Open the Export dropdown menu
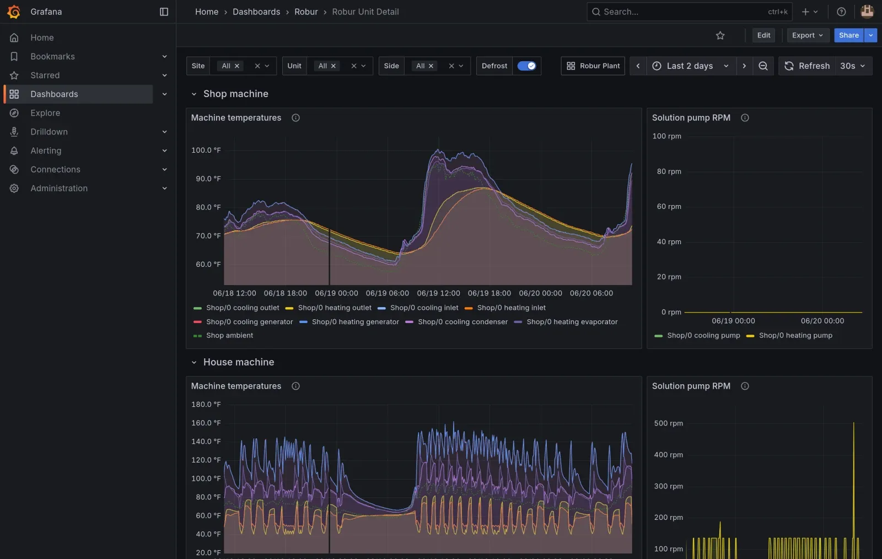882x559 pixels. (808, 35)
